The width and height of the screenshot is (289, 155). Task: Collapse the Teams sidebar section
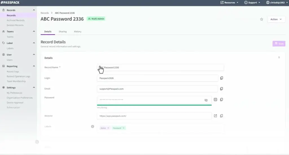click(x=34, y=32)
